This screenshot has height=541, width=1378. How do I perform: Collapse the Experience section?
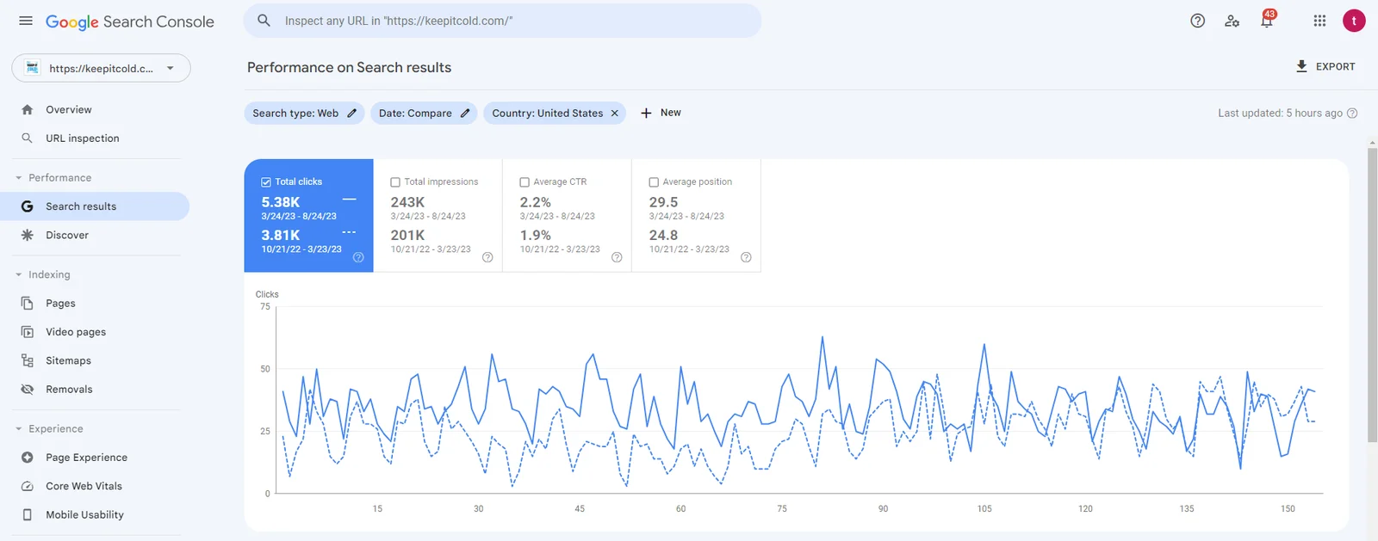(18, 428)
